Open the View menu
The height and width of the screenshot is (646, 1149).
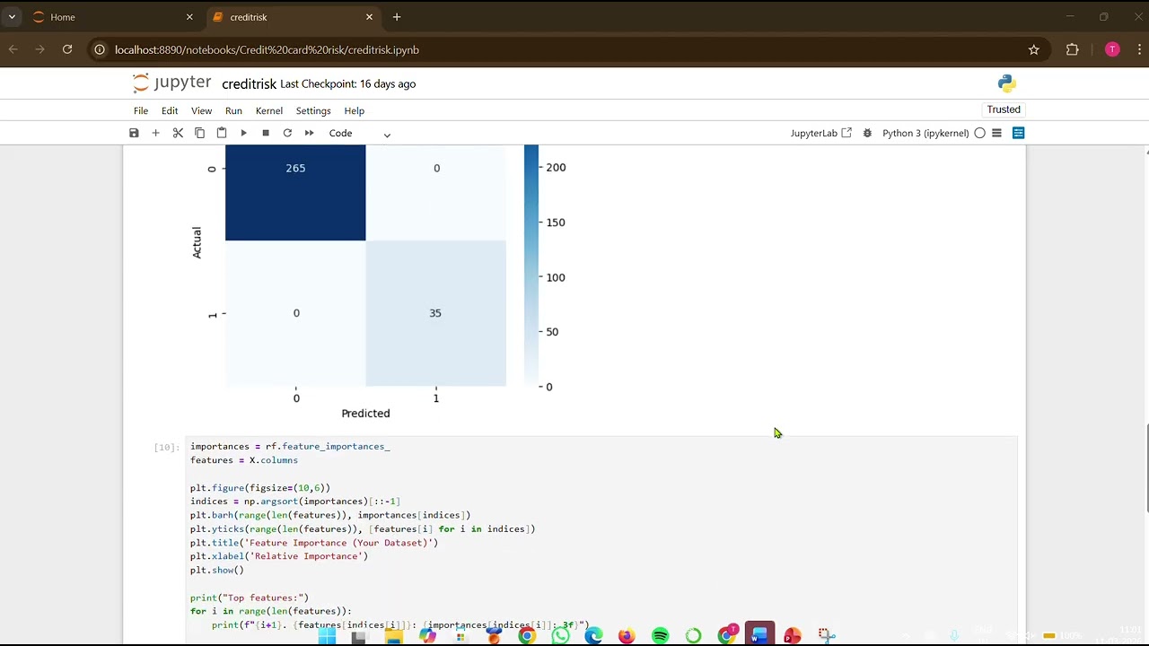click(x=201, y=110)
